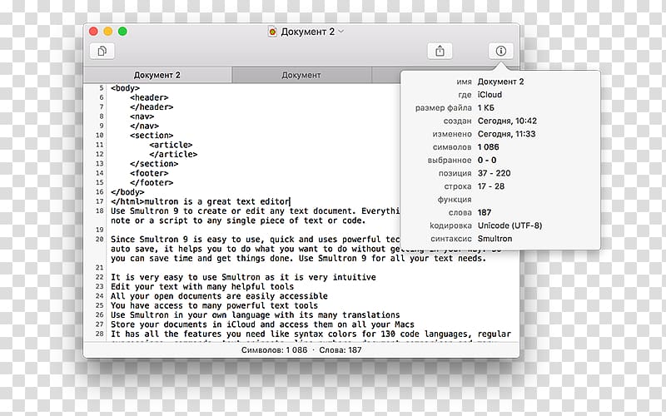Close the window with the red button
666x416 pixels.
click(93, 32)
